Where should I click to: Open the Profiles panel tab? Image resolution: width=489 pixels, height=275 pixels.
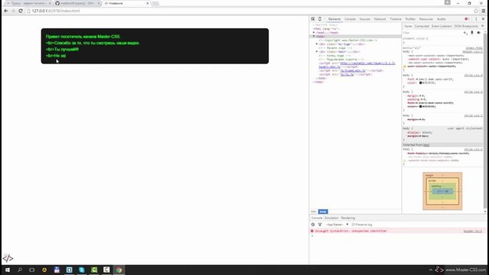tap(410, 19)
